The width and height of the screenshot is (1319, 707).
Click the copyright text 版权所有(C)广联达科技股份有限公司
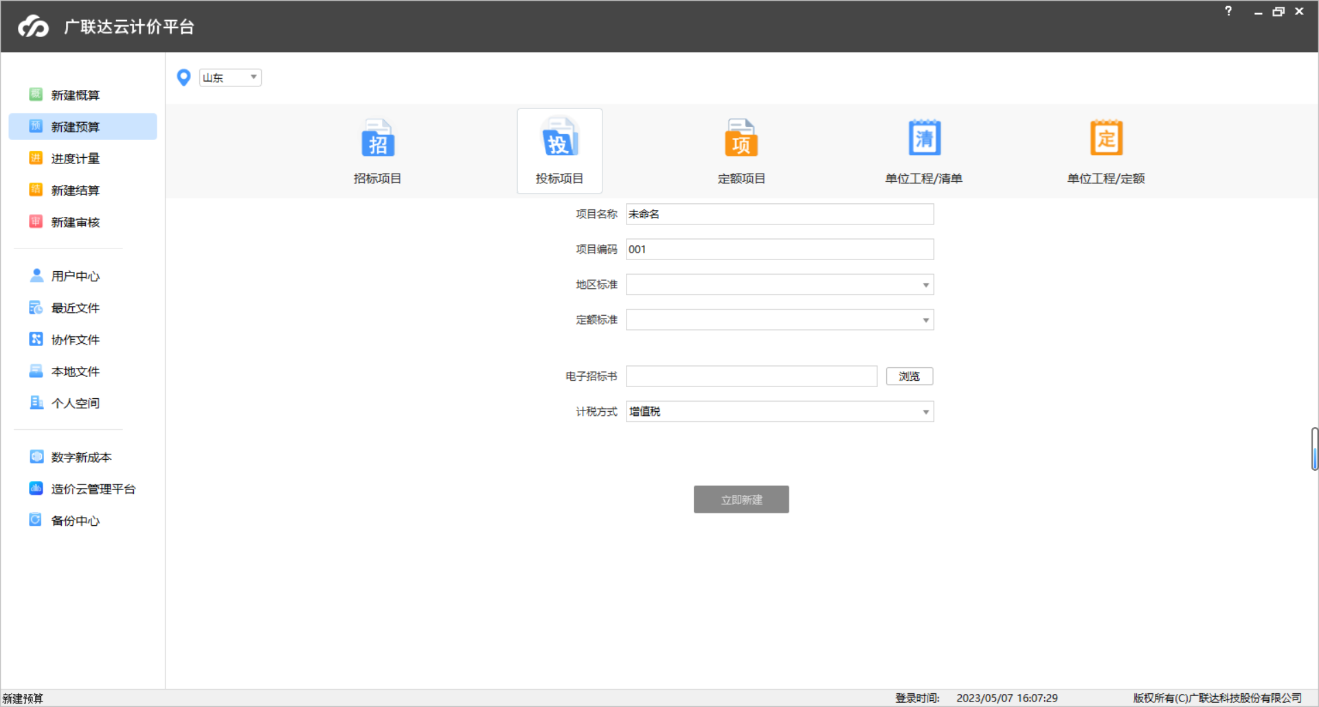click(1217, 698)
